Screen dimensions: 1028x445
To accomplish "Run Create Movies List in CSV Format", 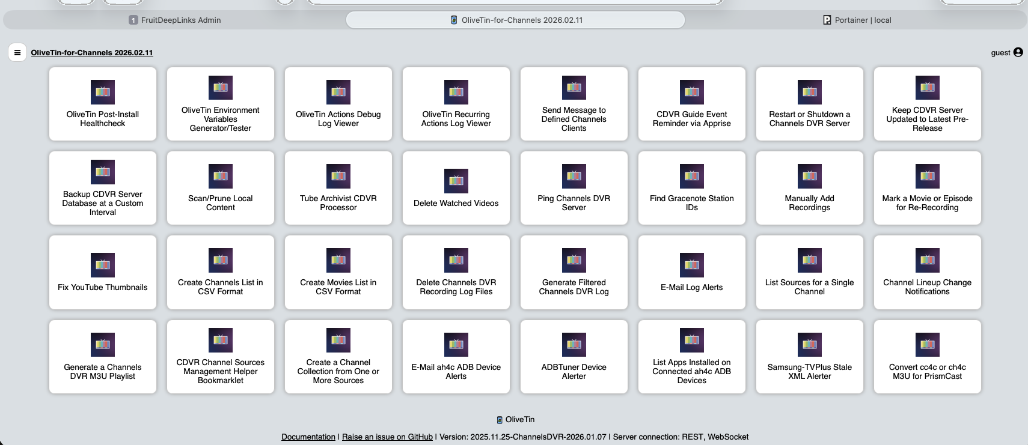I will tap(338, 273).
